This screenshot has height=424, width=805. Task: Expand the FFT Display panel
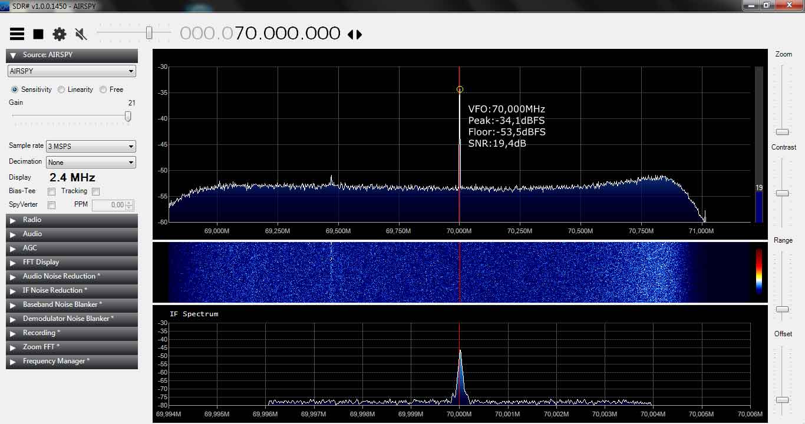(72, 262)
